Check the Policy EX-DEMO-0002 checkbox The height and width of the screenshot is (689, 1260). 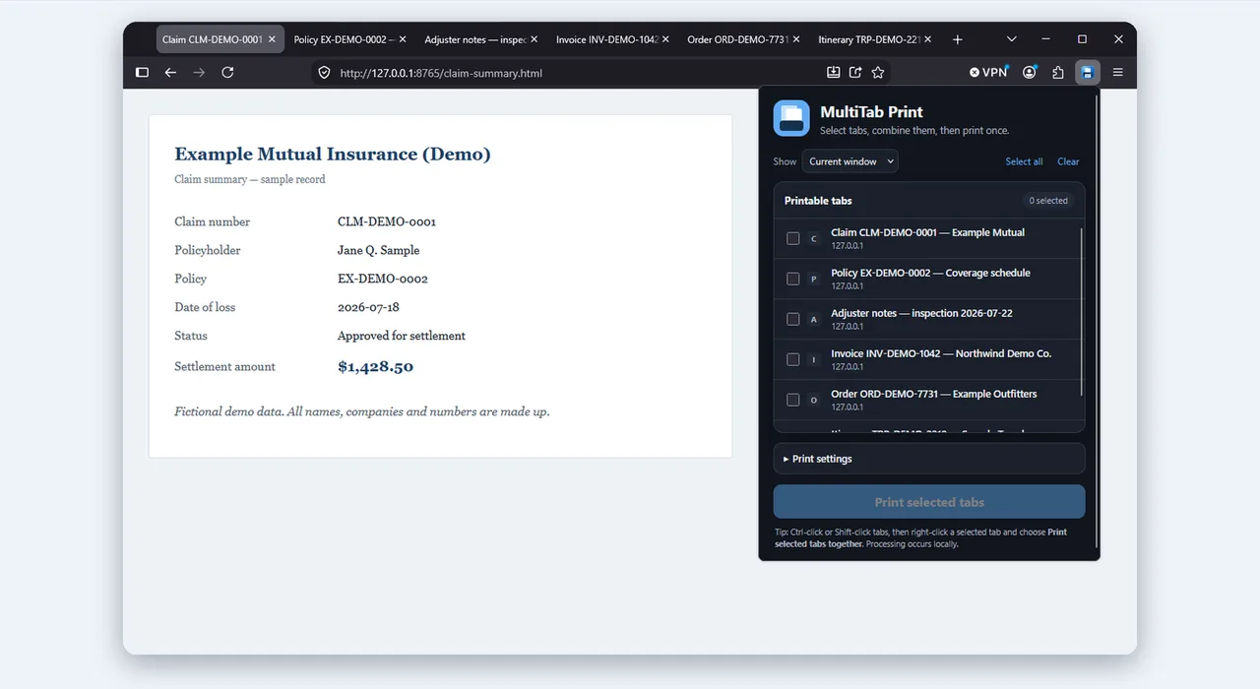tap(793, 279)
